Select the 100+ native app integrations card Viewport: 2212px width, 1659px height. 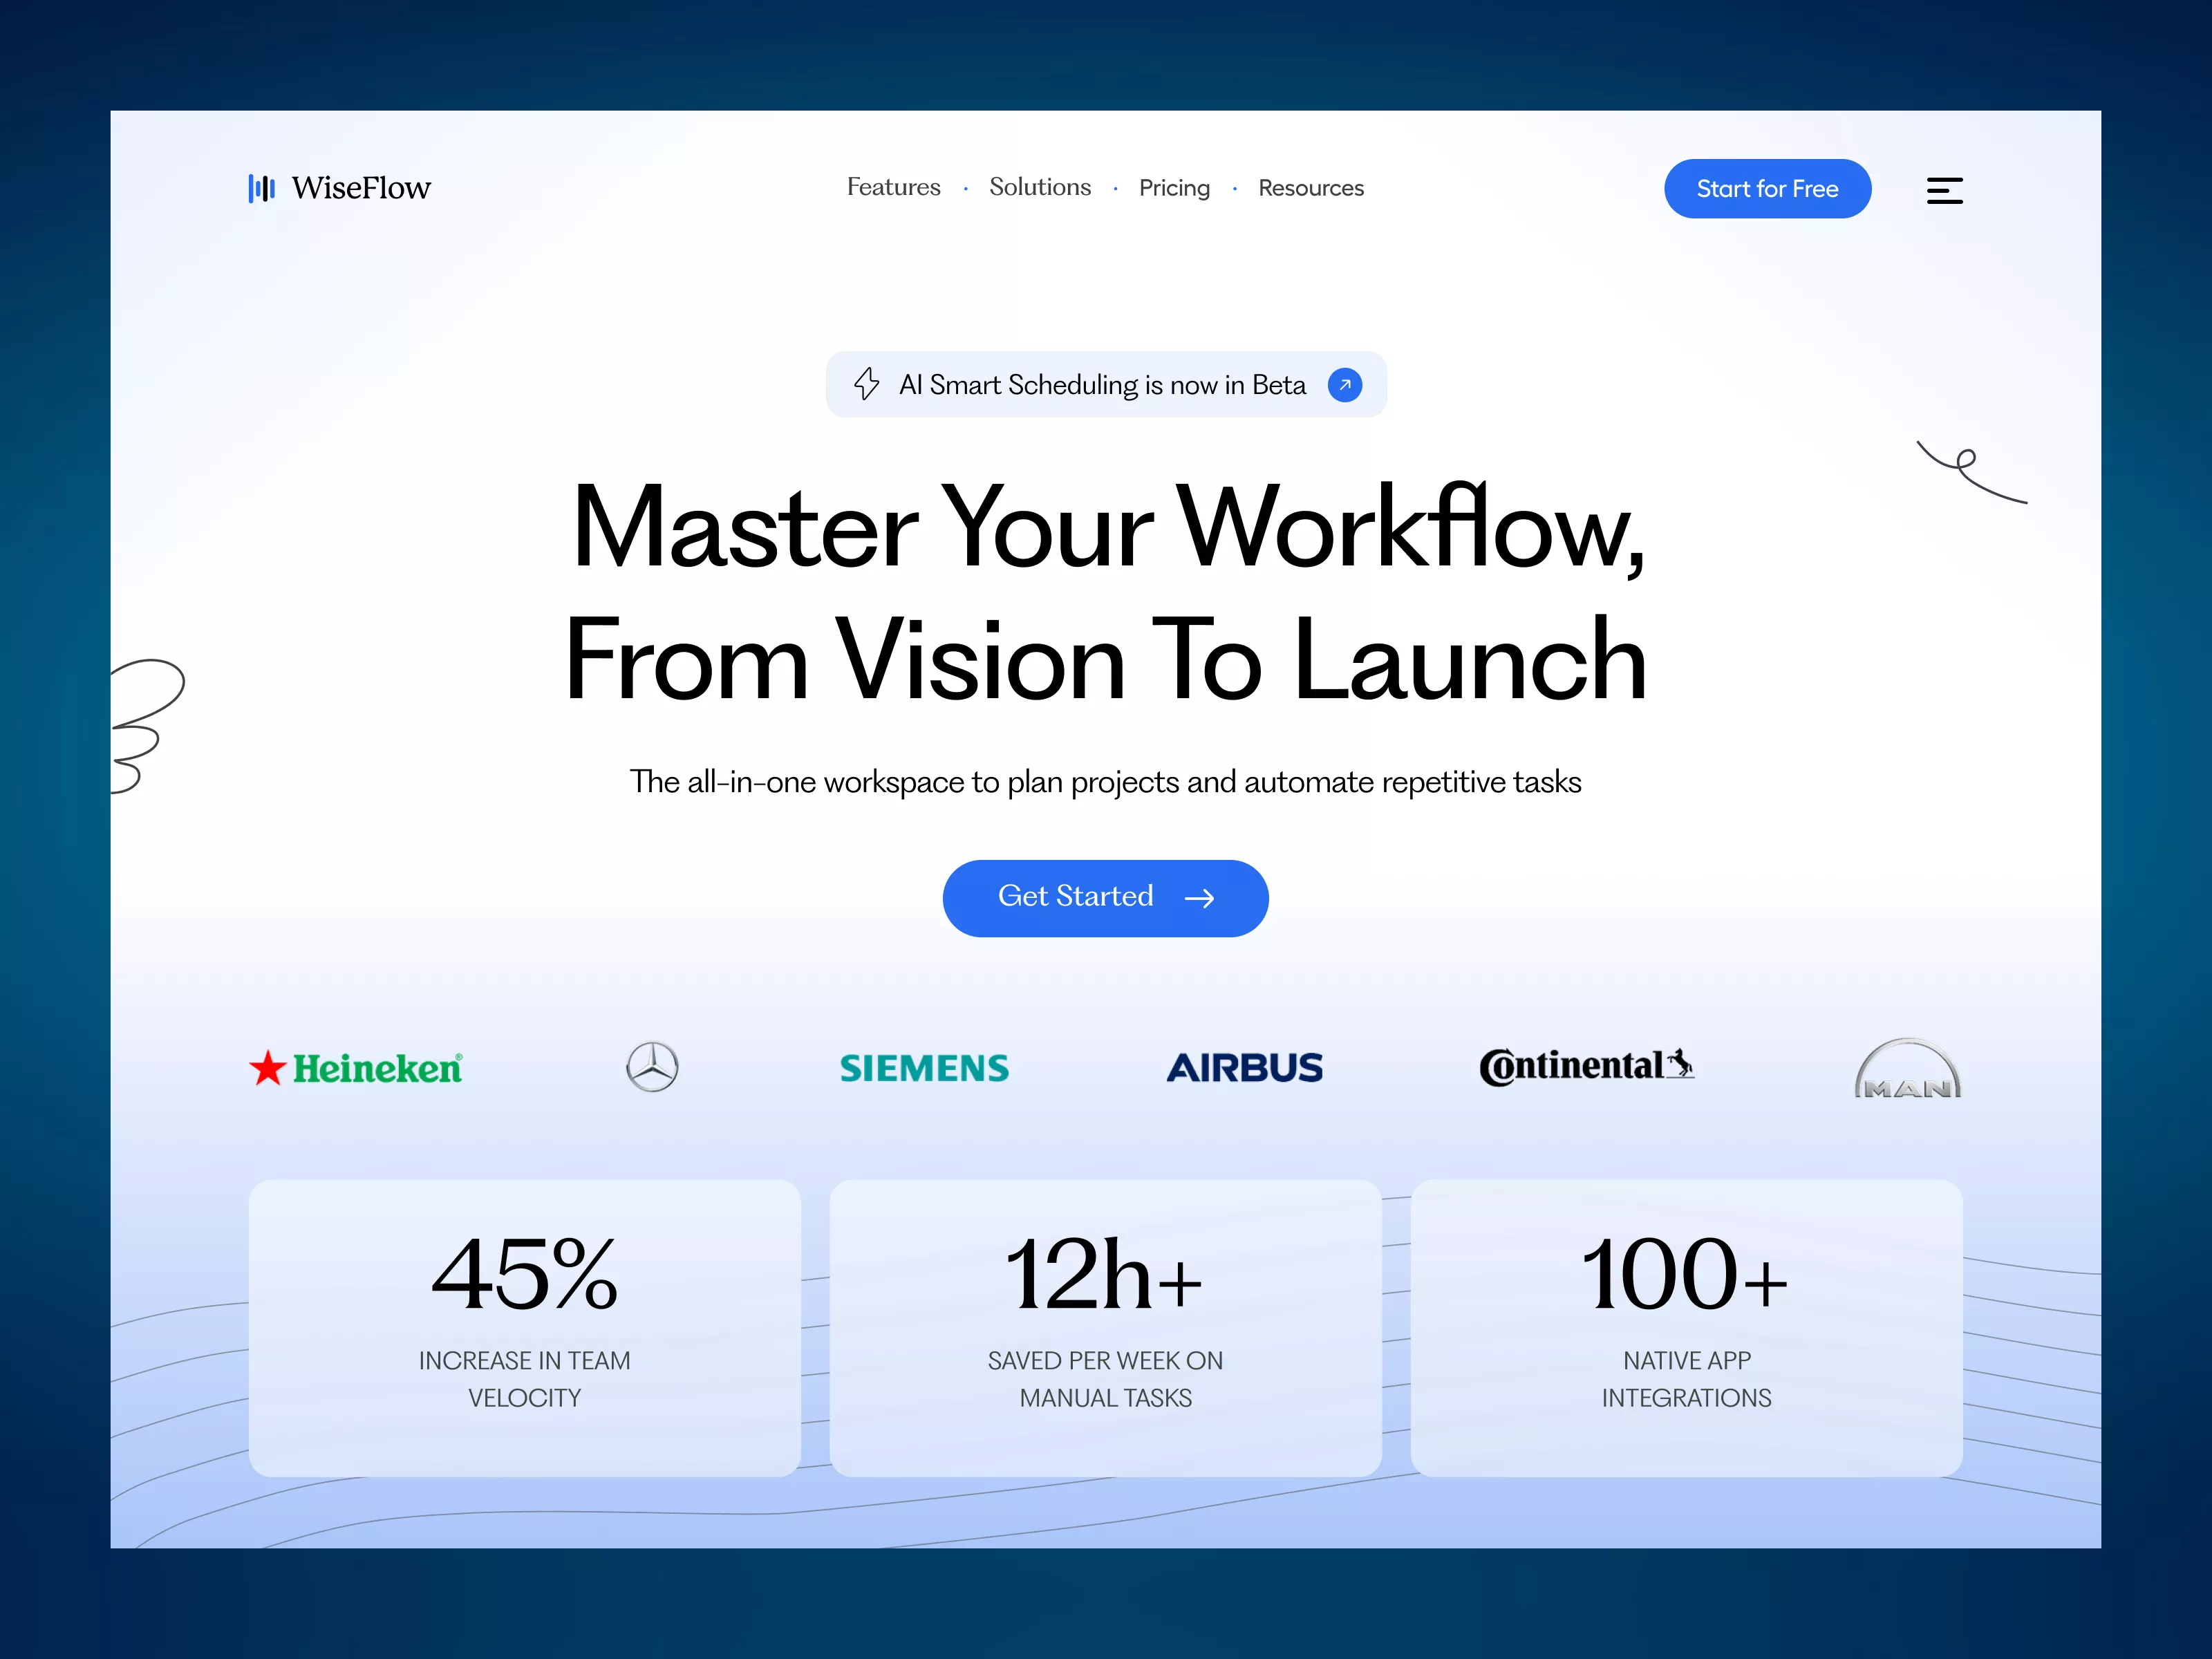pos(1686,1327)
